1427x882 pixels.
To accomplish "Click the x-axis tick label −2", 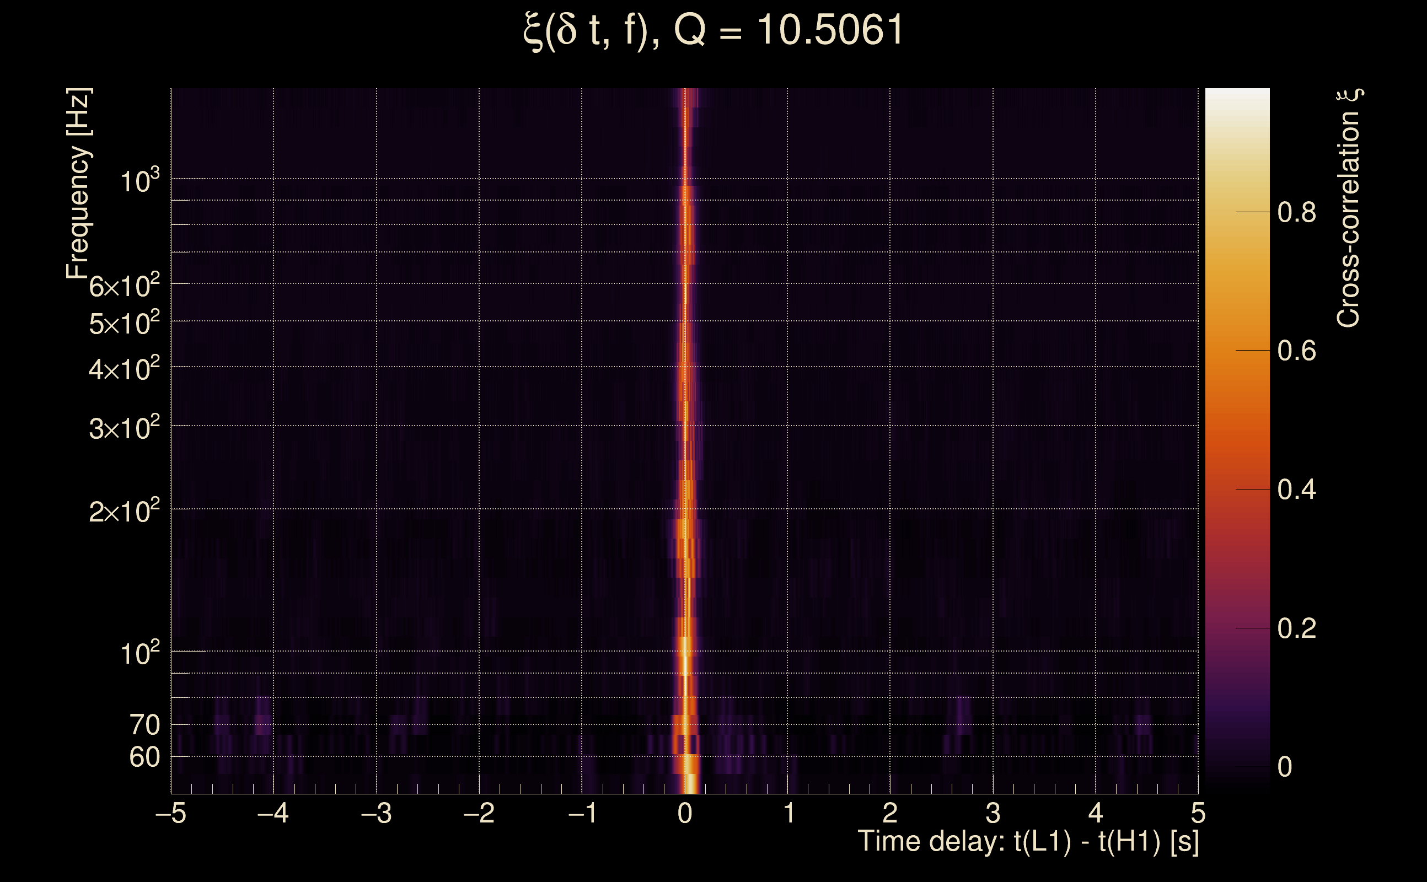I will tap(479, 813).
